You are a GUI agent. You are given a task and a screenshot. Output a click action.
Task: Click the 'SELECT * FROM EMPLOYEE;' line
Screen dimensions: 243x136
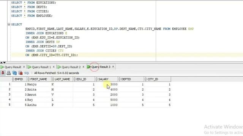point(32,15)
